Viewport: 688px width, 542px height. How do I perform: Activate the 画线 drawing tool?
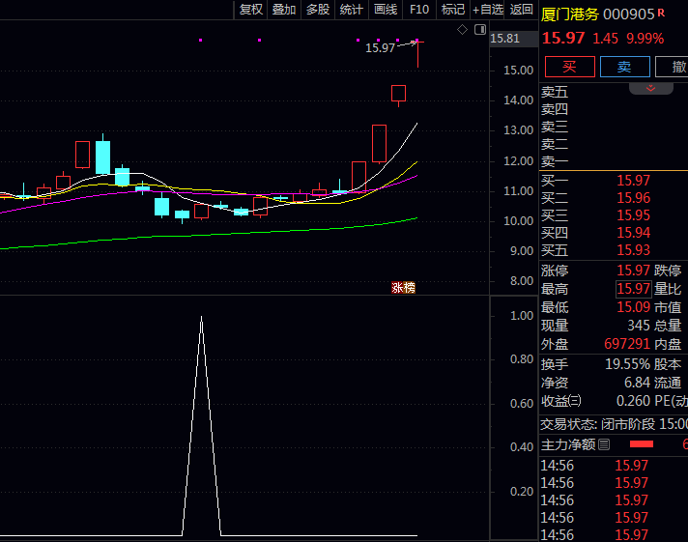386,10
